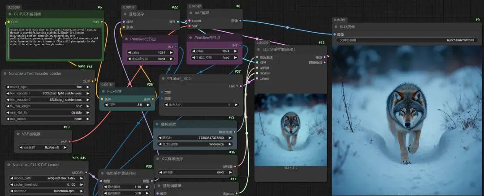Open the 采样器 euler dropdown
This screenshot has width=484, height=196.
pyautogui.click(x=195, y=172)
